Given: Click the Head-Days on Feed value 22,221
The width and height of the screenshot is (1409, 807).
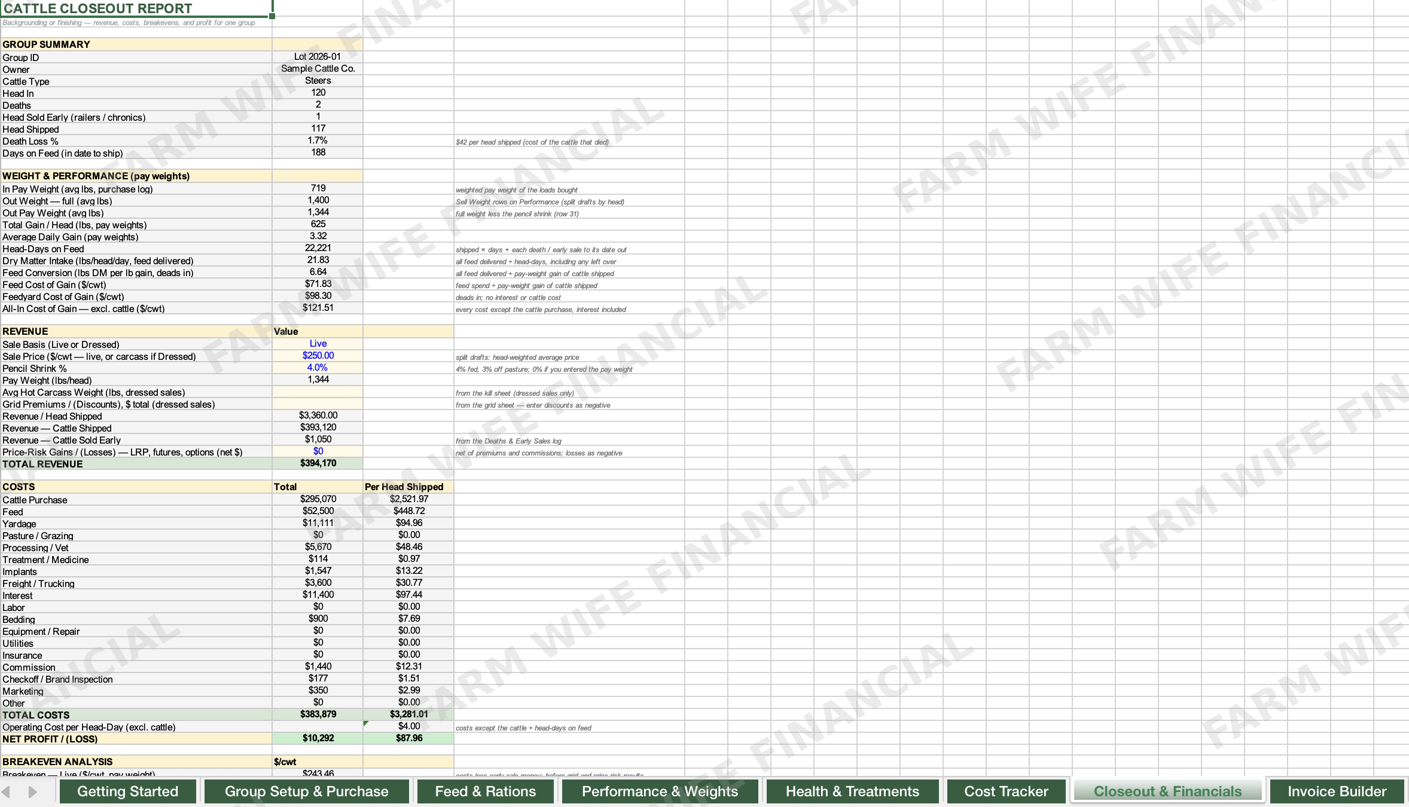Looking at the screenshot, I should [318, 248].
